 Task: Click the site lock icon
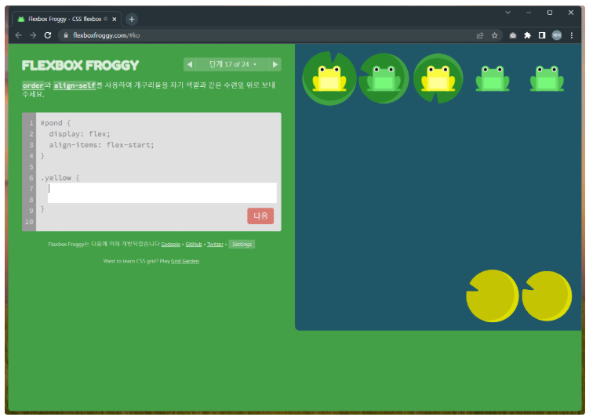pyautogui.click(x=66, y=35)
